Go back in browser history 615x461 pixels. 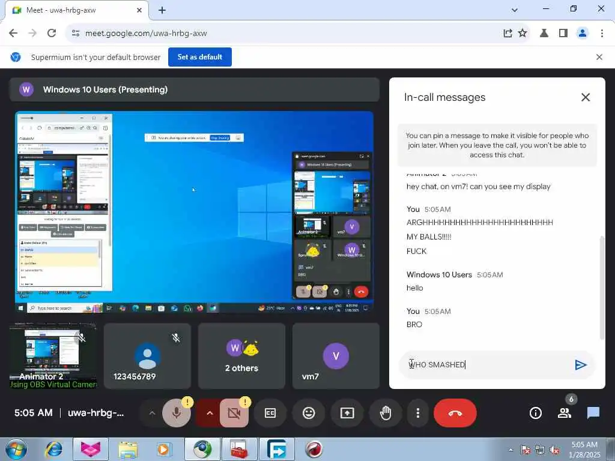pos(13,33)
